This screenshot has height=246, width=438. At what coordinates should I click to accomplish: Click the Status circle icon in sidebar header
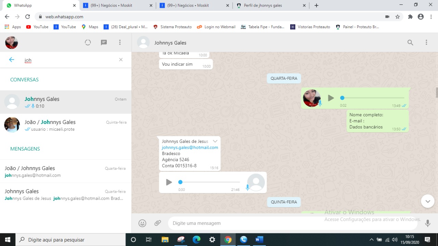tap(88, 42)
